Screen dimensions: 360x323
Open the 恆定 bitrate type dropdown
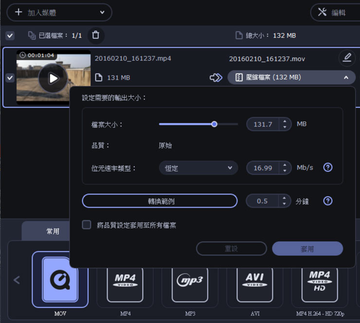click(198, 168)
